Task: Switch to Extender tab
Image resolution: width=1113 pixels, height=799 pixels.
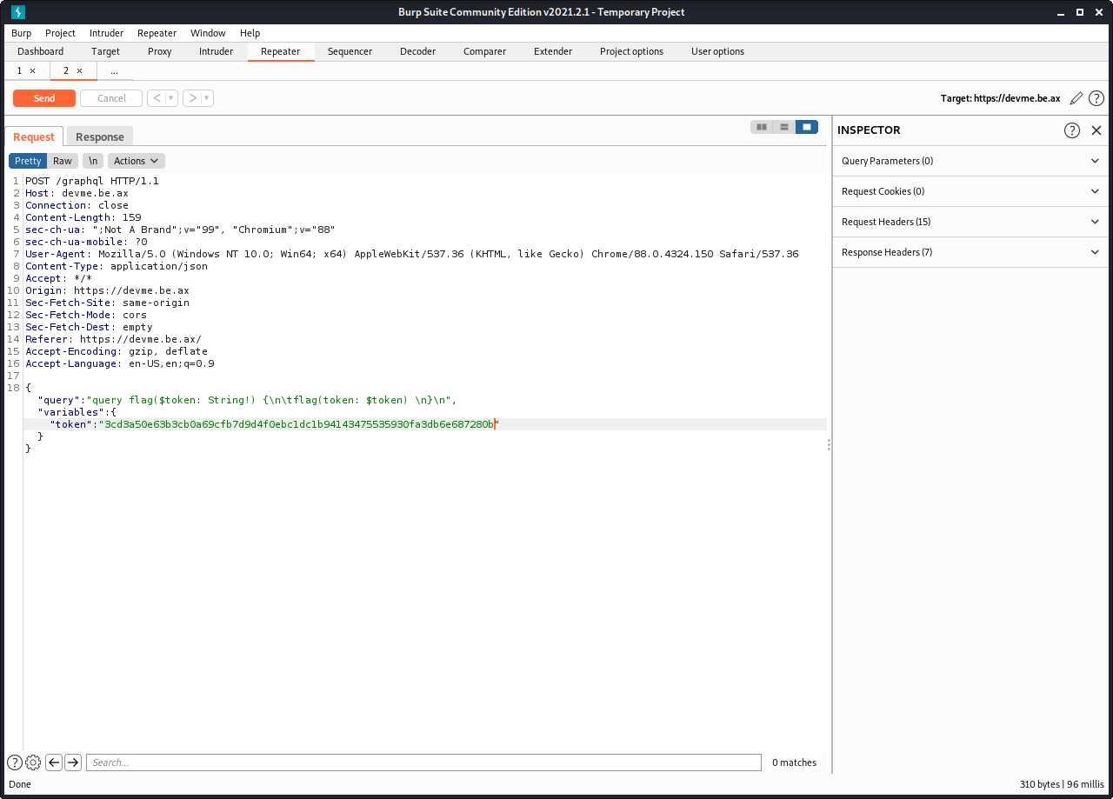Action: [553, 51]
